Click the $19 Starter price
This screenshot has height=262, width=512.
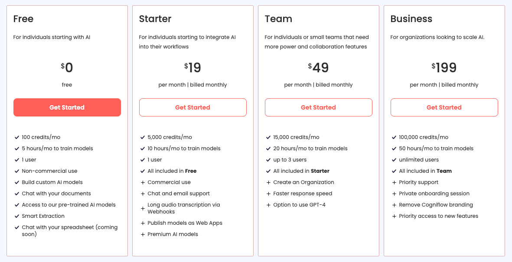point(192,68)
